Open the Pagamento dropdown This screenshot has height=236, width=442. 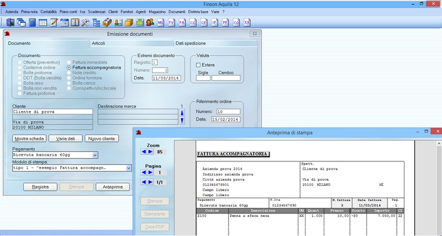95,155
